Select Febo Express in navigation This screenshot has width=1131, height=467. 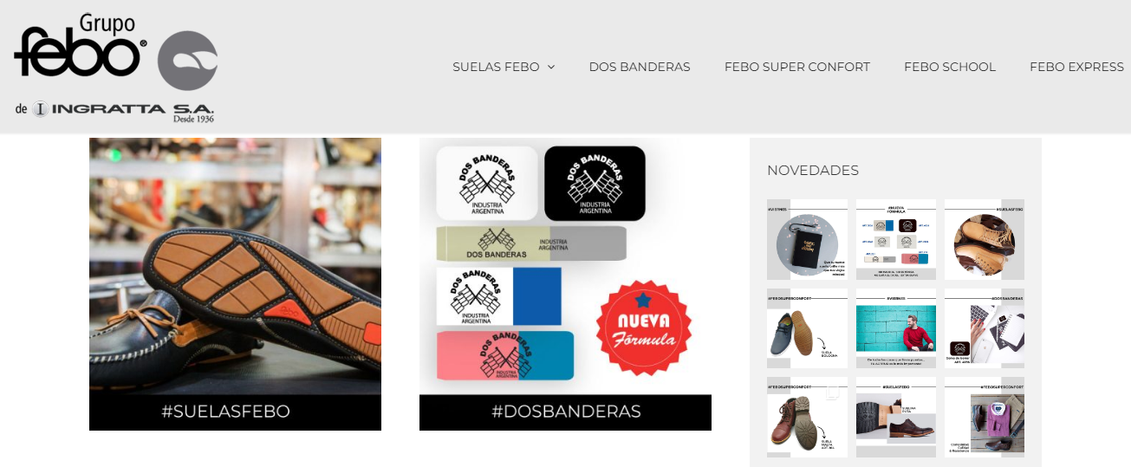pos(1076,67)
